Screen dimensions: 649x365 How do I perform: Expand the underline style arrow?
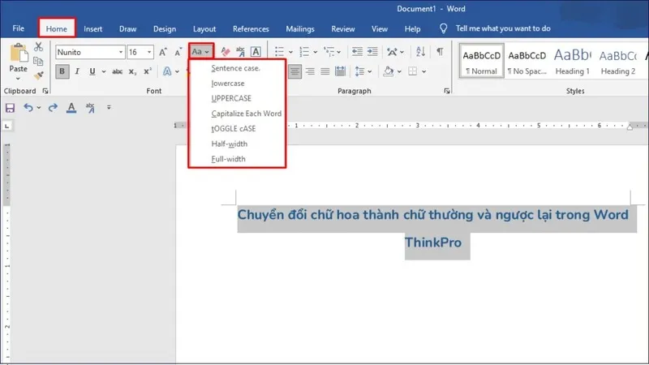coord(104,72)
